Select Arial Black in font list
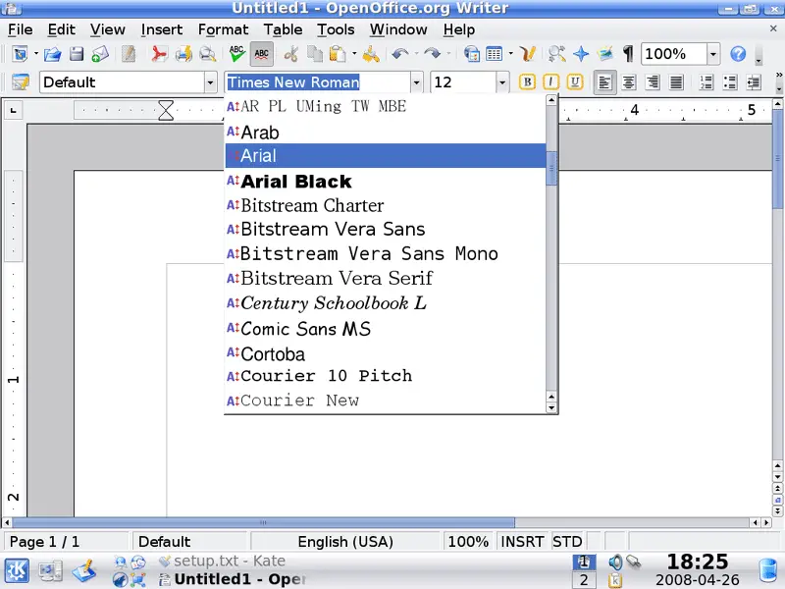Image resolution: width=785 pixels, height=589 pixels. point(385,182)
